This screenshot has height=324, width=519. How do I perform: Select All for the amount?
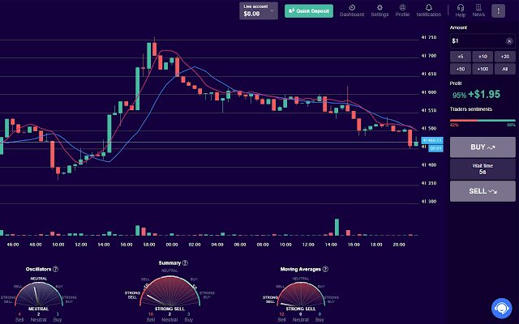504,69
